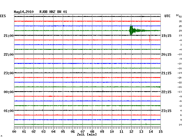Click the black blip near minute 09 on the 00:00 trace
The width and height of the screenshot is (183, 139).
(103, 91)
